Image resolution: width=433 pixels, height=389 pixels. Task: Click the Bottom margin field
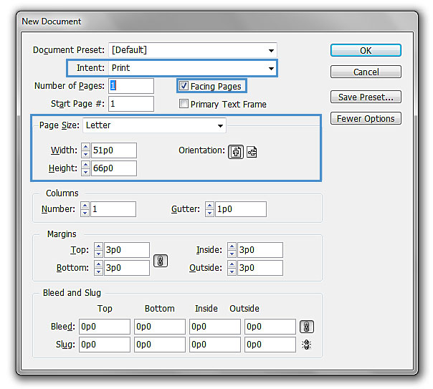pyautogui.click(x=127, y=268)
